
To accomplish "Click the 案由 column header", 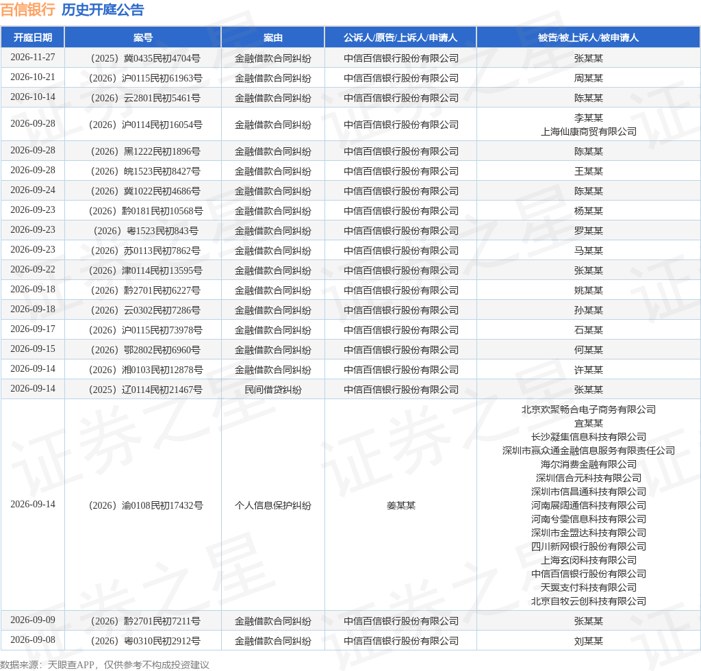I will (272, 38).
